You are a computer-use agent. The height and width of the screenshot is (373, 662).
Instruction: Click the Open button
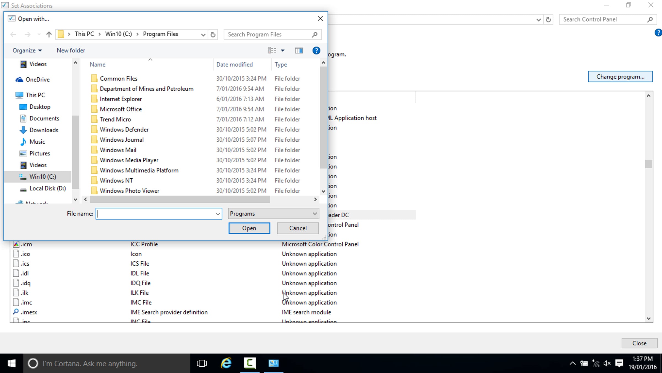click(x=249, y=228)
